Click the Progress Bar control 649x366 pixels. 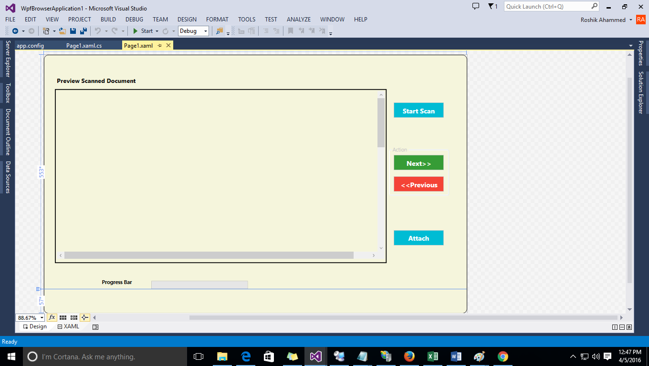(199, 284)
